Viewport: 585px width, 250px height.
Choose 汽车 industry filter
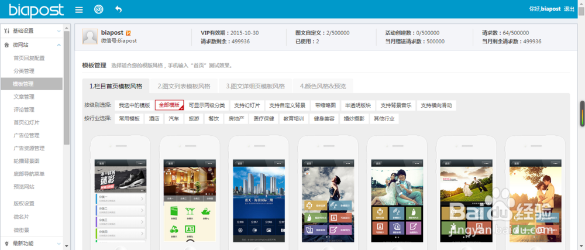(174, 119)
